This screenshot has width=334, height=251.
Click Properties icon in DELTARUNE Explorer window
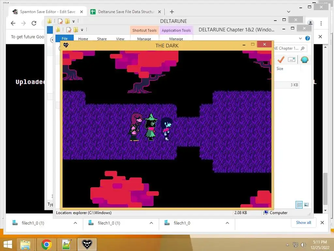pyautogui.click(x=60, y=21)
